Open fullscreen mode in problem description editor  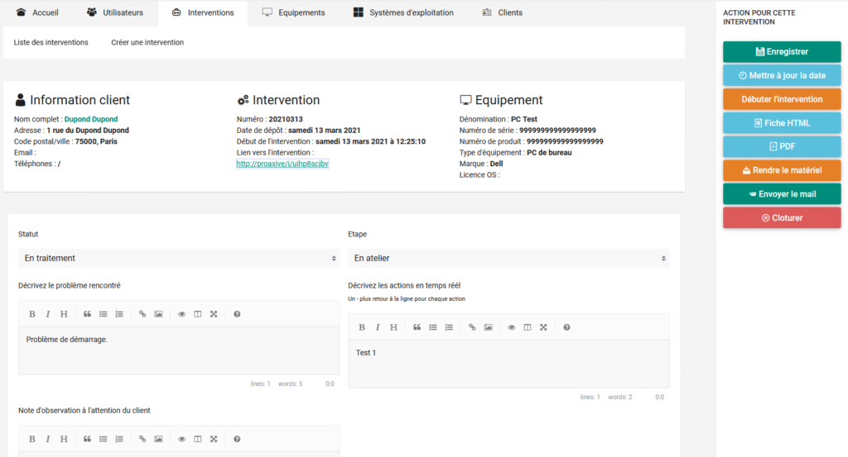214,314
